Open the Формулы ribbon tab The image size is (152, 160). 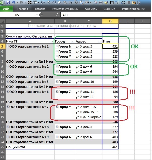91,9
